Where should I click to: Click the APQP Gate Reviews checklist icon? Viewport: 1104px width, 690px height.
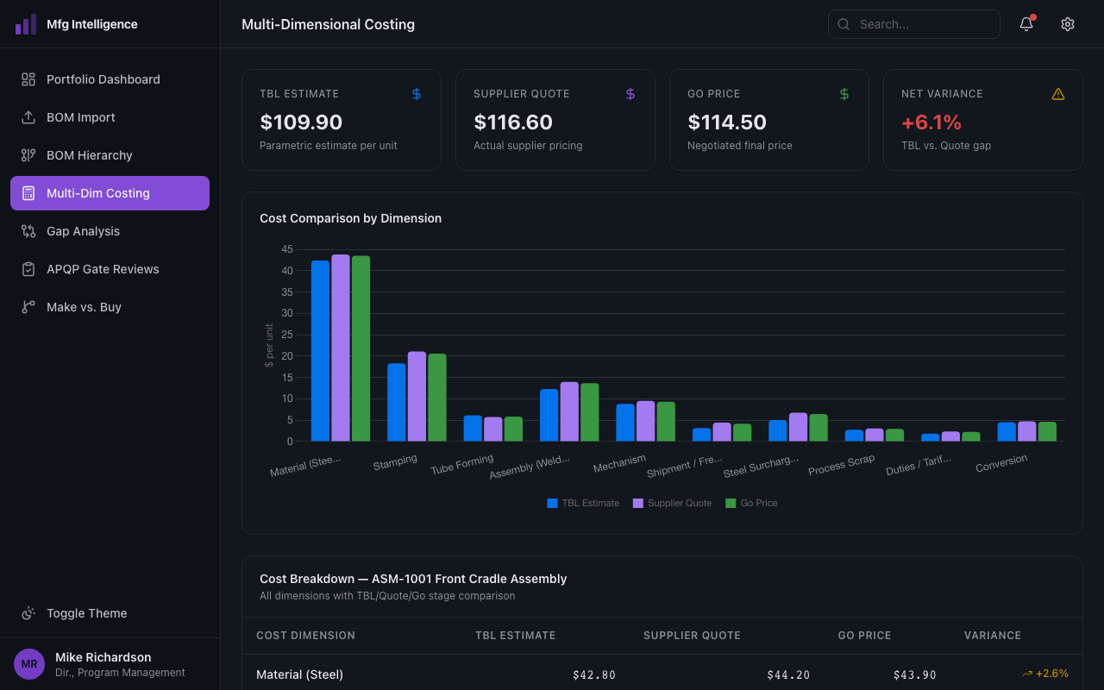pos(28,268)
